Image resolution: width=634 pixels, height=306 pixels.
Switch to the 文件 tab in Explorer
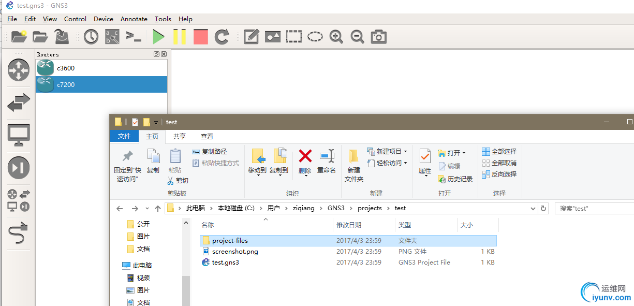[x=124, y=136]
